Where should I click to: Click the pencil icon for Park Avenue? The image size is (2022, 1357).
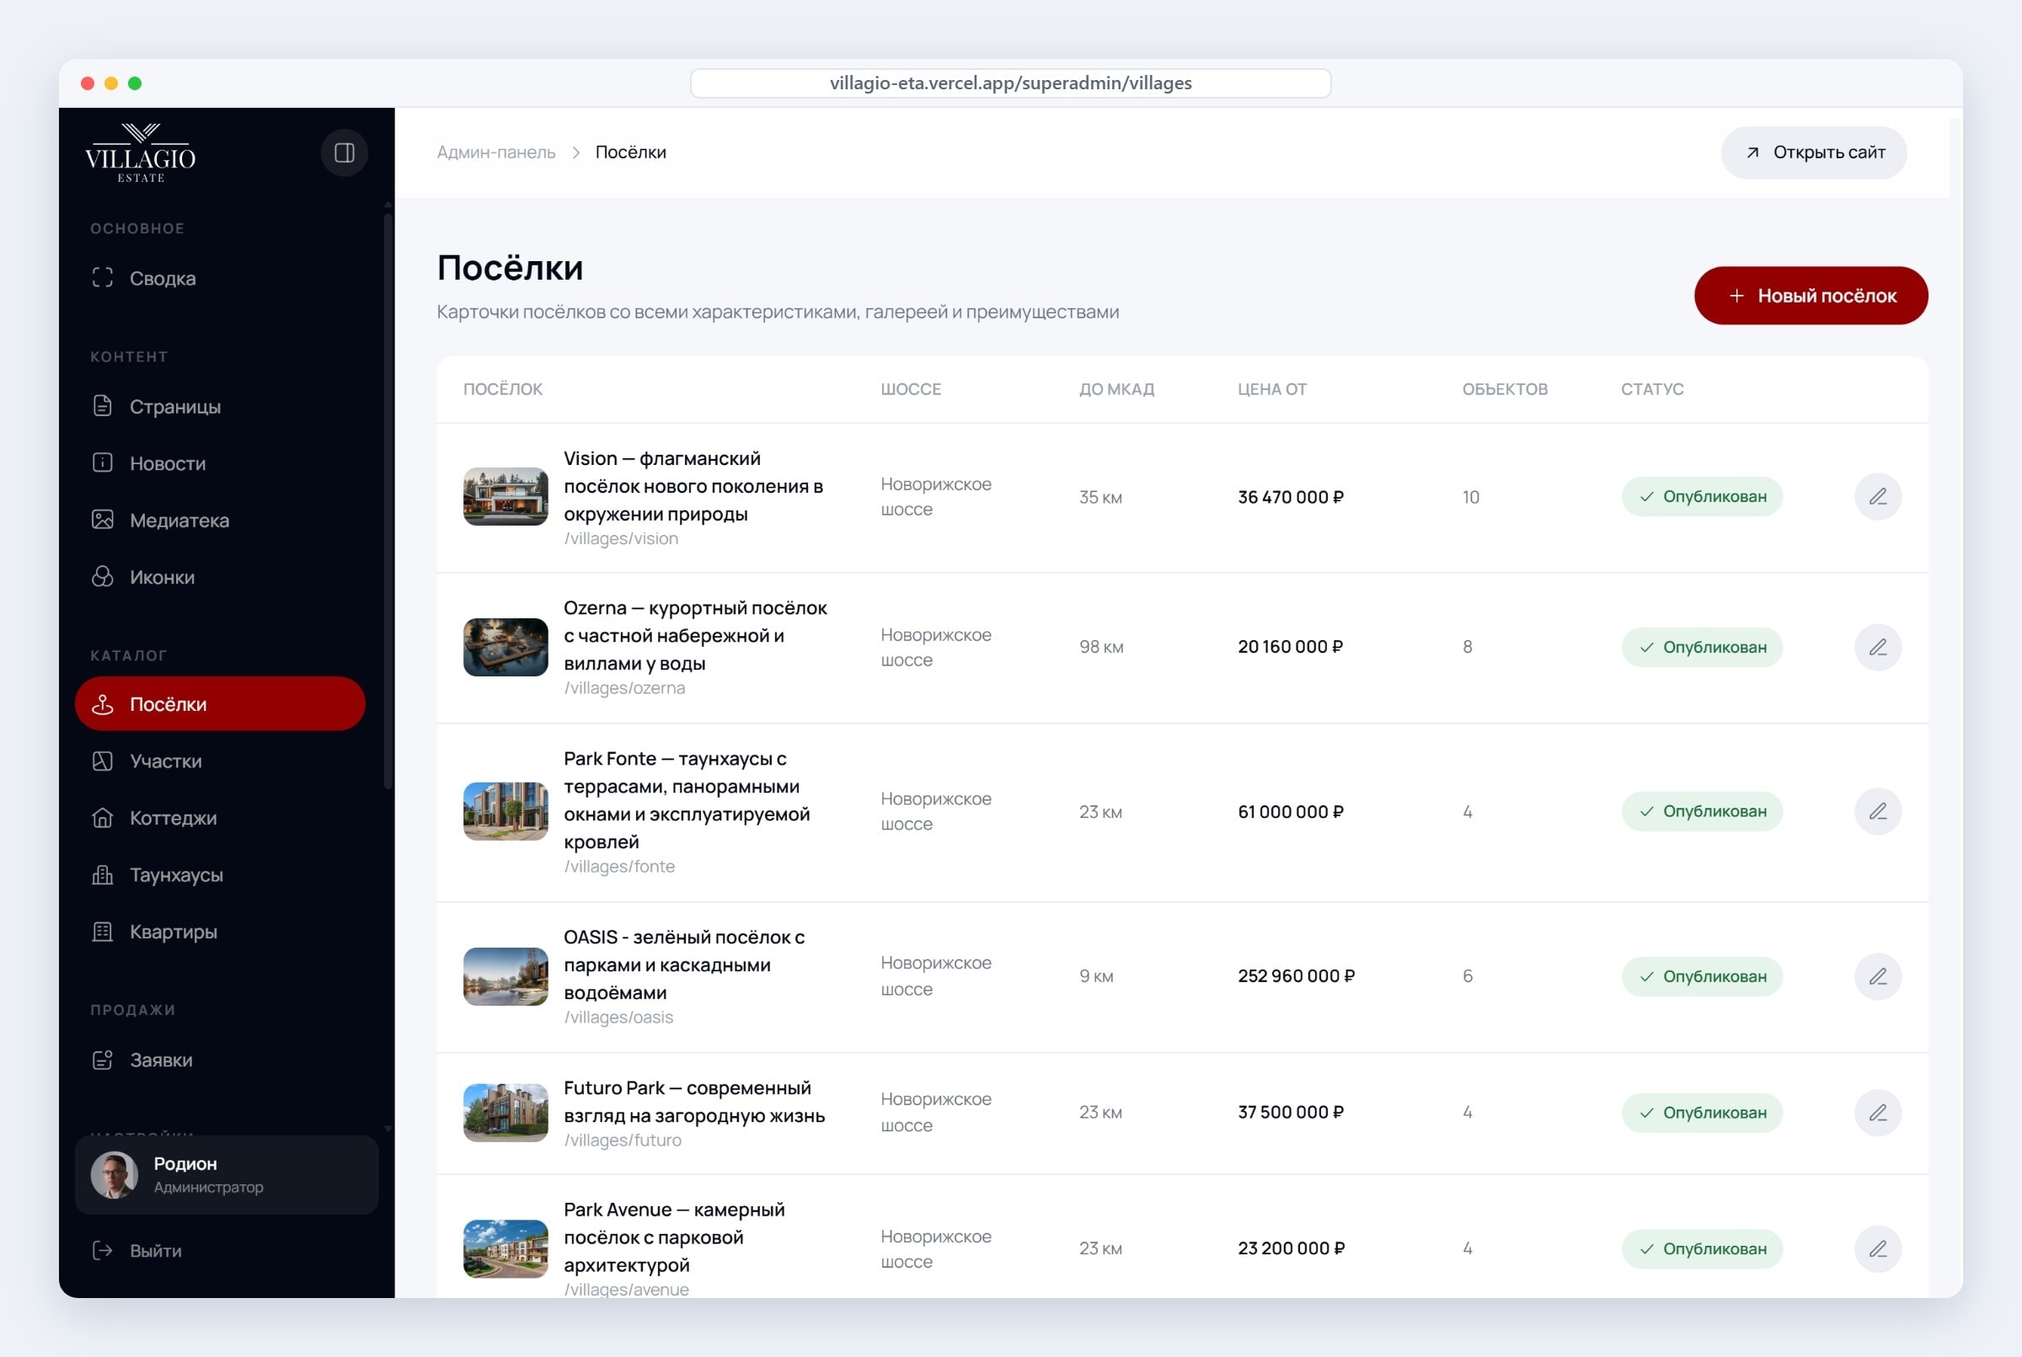coord(1877,1249)
